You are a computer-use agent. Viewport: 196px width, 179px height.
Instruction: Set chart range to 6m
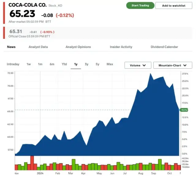52,64
